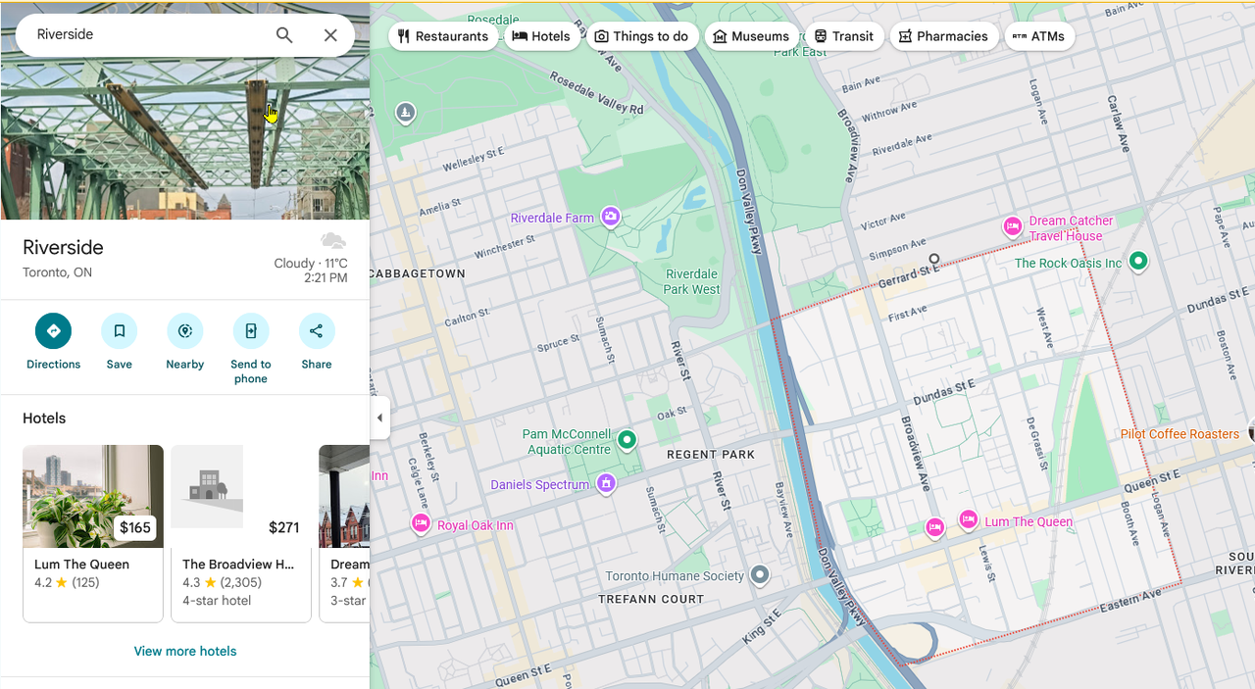Click the search magnifier icon

[x=284, y=35]
